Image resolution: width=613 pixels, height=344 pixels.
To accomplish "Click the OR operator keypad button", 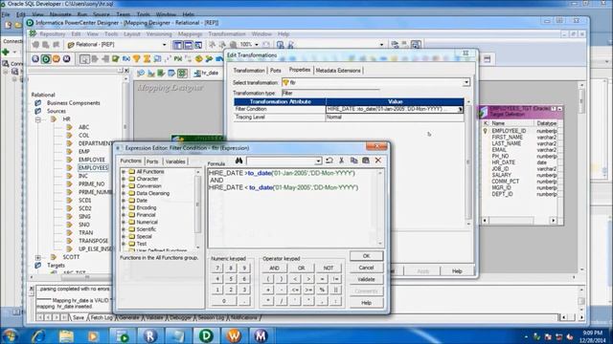I will (x=301, y=268).
